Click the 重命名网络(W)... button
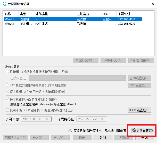 141,60
